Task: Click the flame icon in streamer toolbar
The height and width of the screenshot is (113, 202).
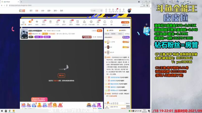Action: click(57, 22)
